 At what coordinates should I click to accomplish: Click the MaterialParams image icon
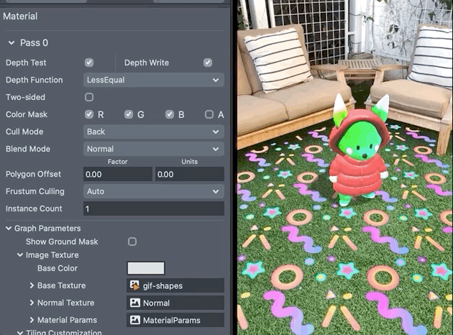point(135,320)
